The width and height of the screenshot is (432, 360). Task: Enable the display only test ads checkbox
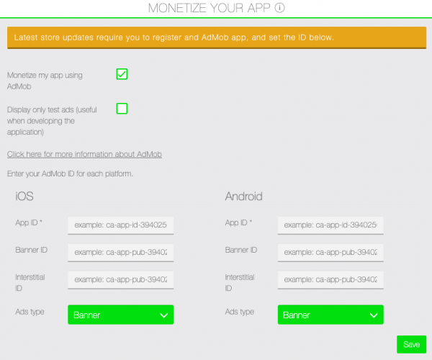click(x=122, y=109)
